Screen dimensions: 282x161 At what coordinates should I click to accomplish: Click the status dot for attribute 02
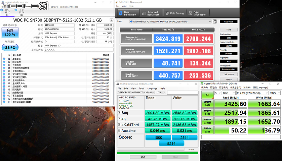click(4, 62)
